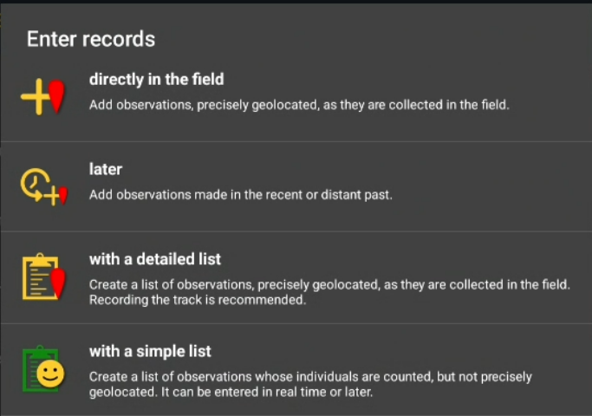This screenshot has height=416, width=592.
Task: Click the clock icon for later entry
Action: point(34,182)
